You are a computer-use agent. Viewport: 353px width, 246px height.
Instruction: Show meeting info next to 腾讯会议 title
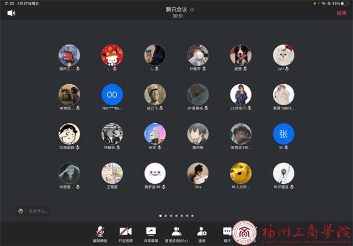(192, 10)
